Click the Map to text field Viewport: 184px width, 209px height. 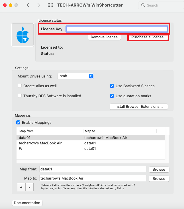(x=93, y=178)
